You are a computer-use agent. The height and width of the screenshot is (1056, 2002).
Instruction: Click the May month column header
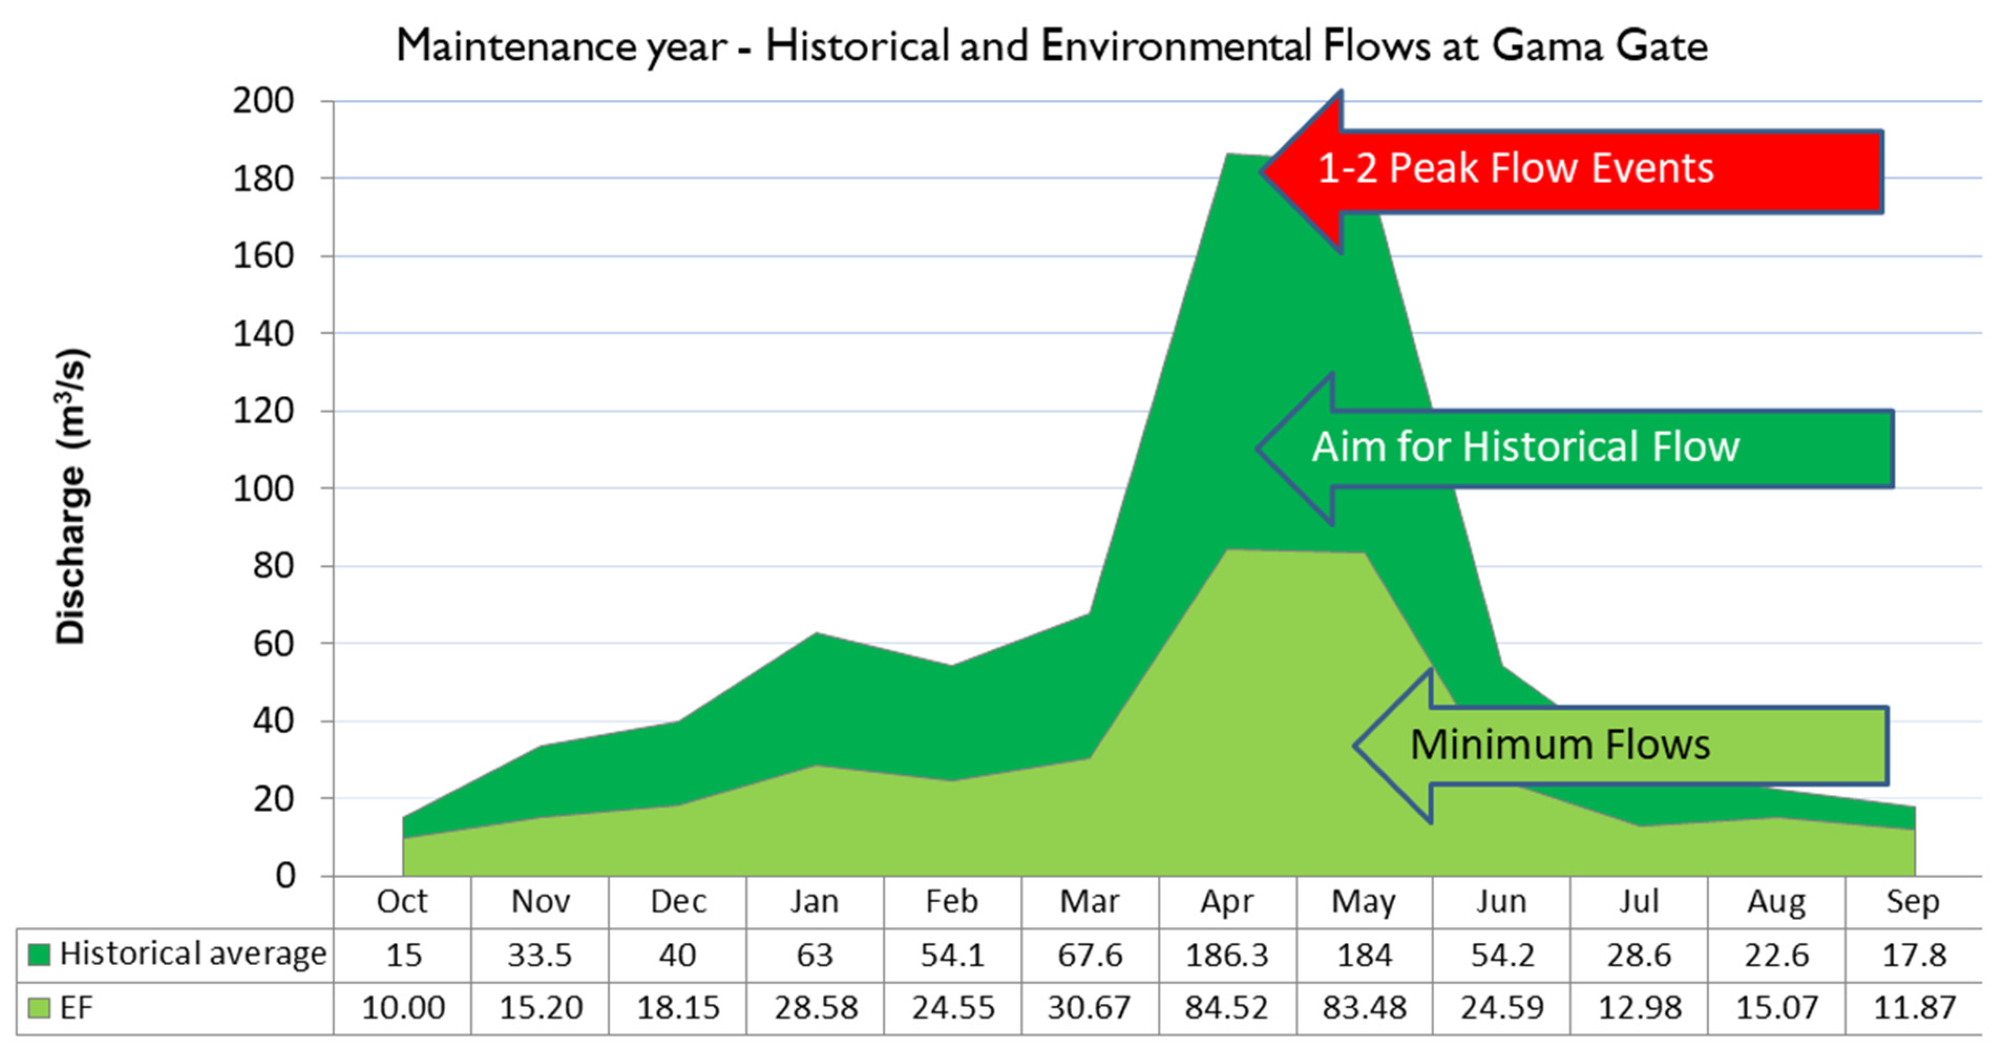1363,901
